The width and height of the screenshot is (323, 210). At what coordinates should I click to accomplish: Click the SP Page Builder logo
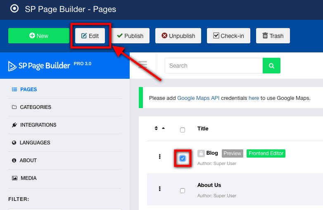pyautogui.click(x=39, y=66)
